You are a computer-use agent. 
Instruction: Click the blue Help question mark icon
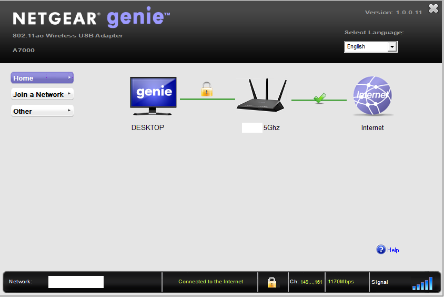[381, 250]
